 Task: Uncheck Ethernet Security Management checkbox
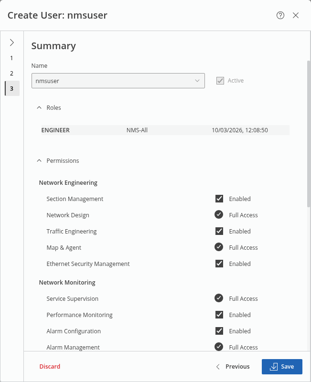pyautogui.click(x=219, y=264)
